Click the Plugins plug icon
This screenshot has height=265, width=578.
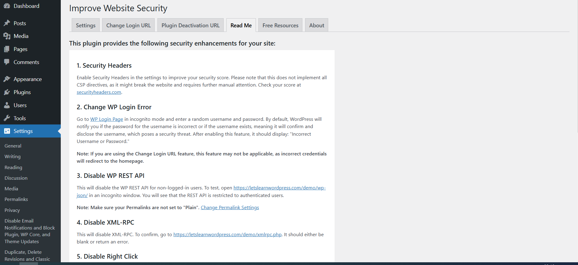[x=7, y=92]
